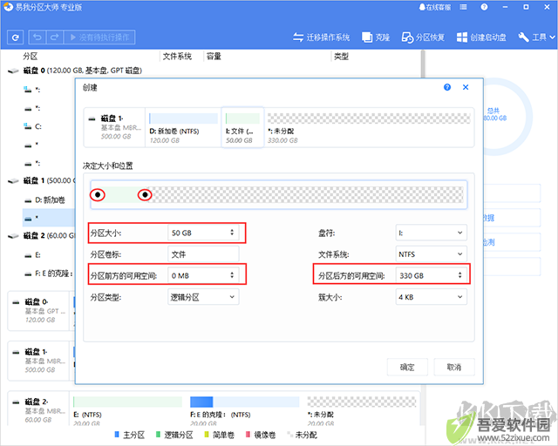558x446 pixels.
Task: Click the stepper arrows for space before partition
Action: point(232,275)
